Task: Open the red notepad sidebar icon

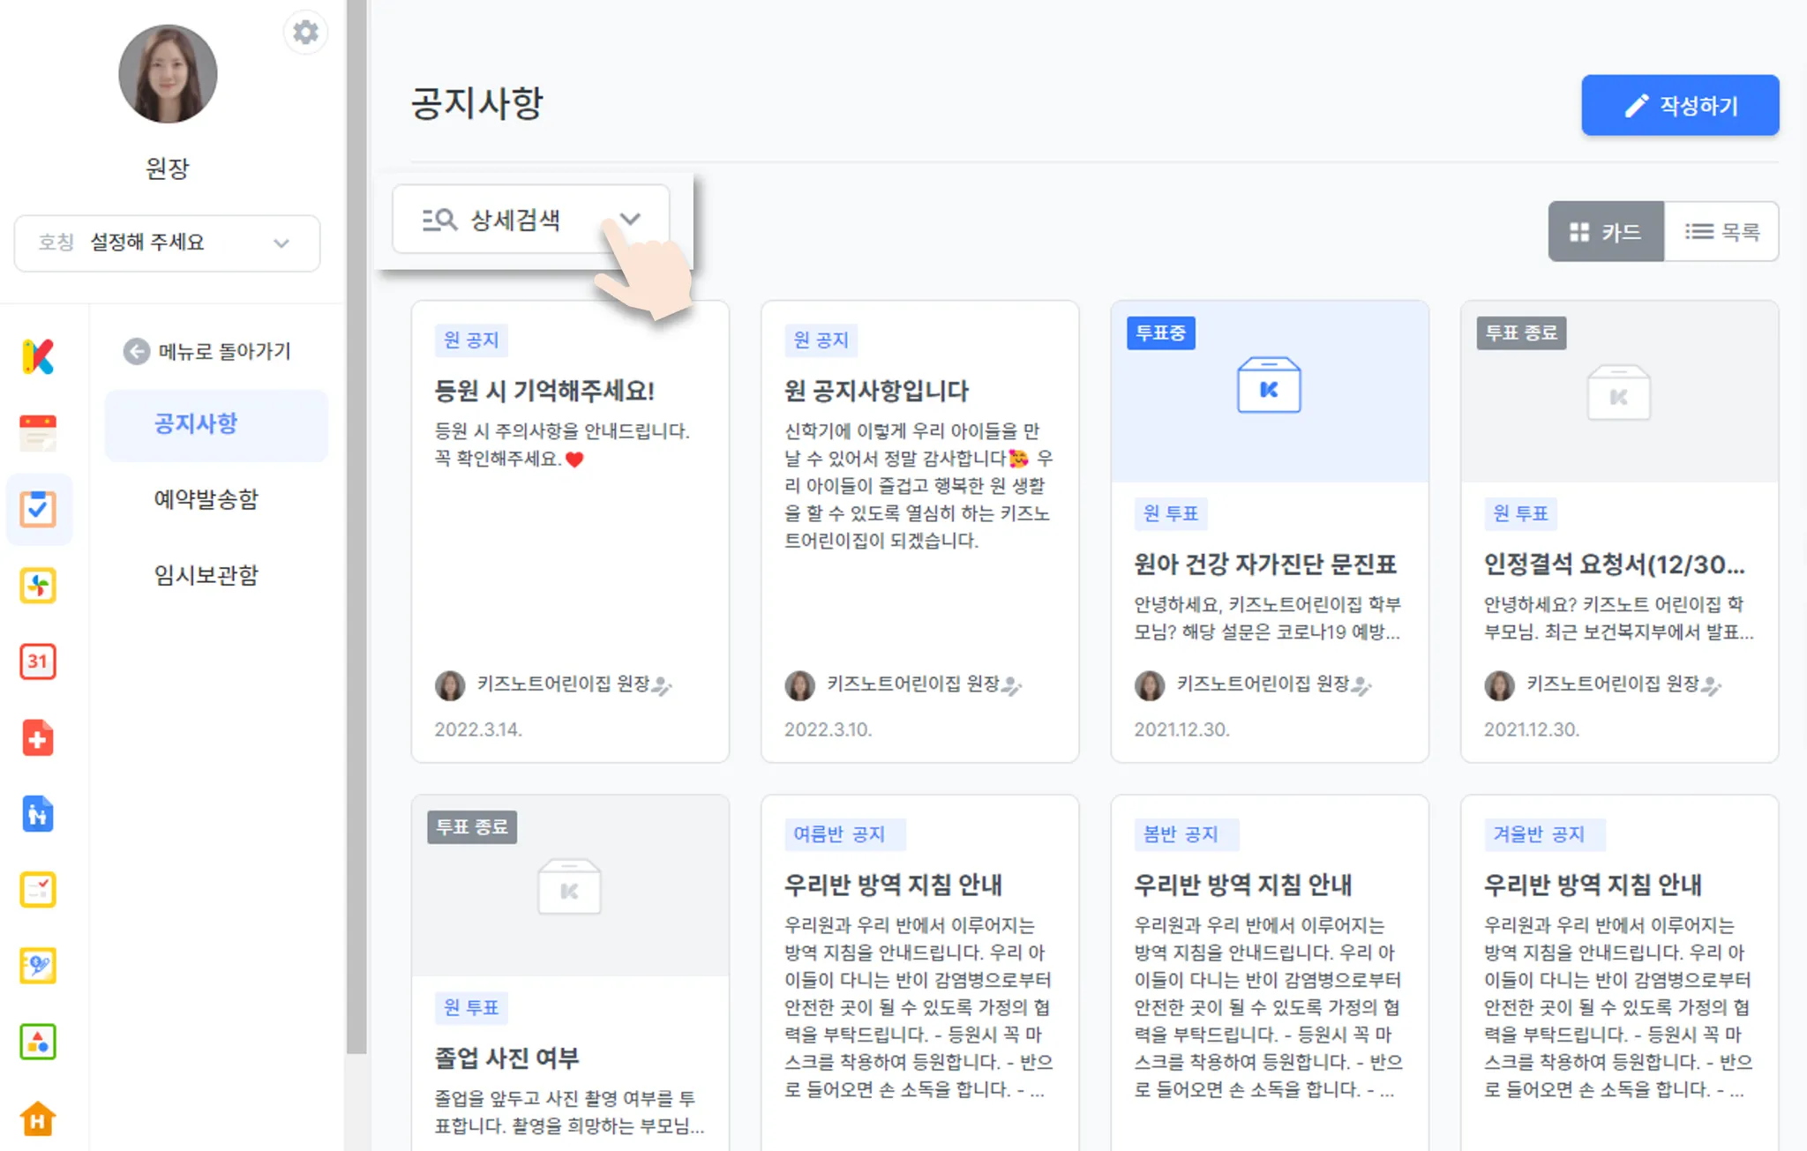Action: pyautogui.click(x=38, y=433)
